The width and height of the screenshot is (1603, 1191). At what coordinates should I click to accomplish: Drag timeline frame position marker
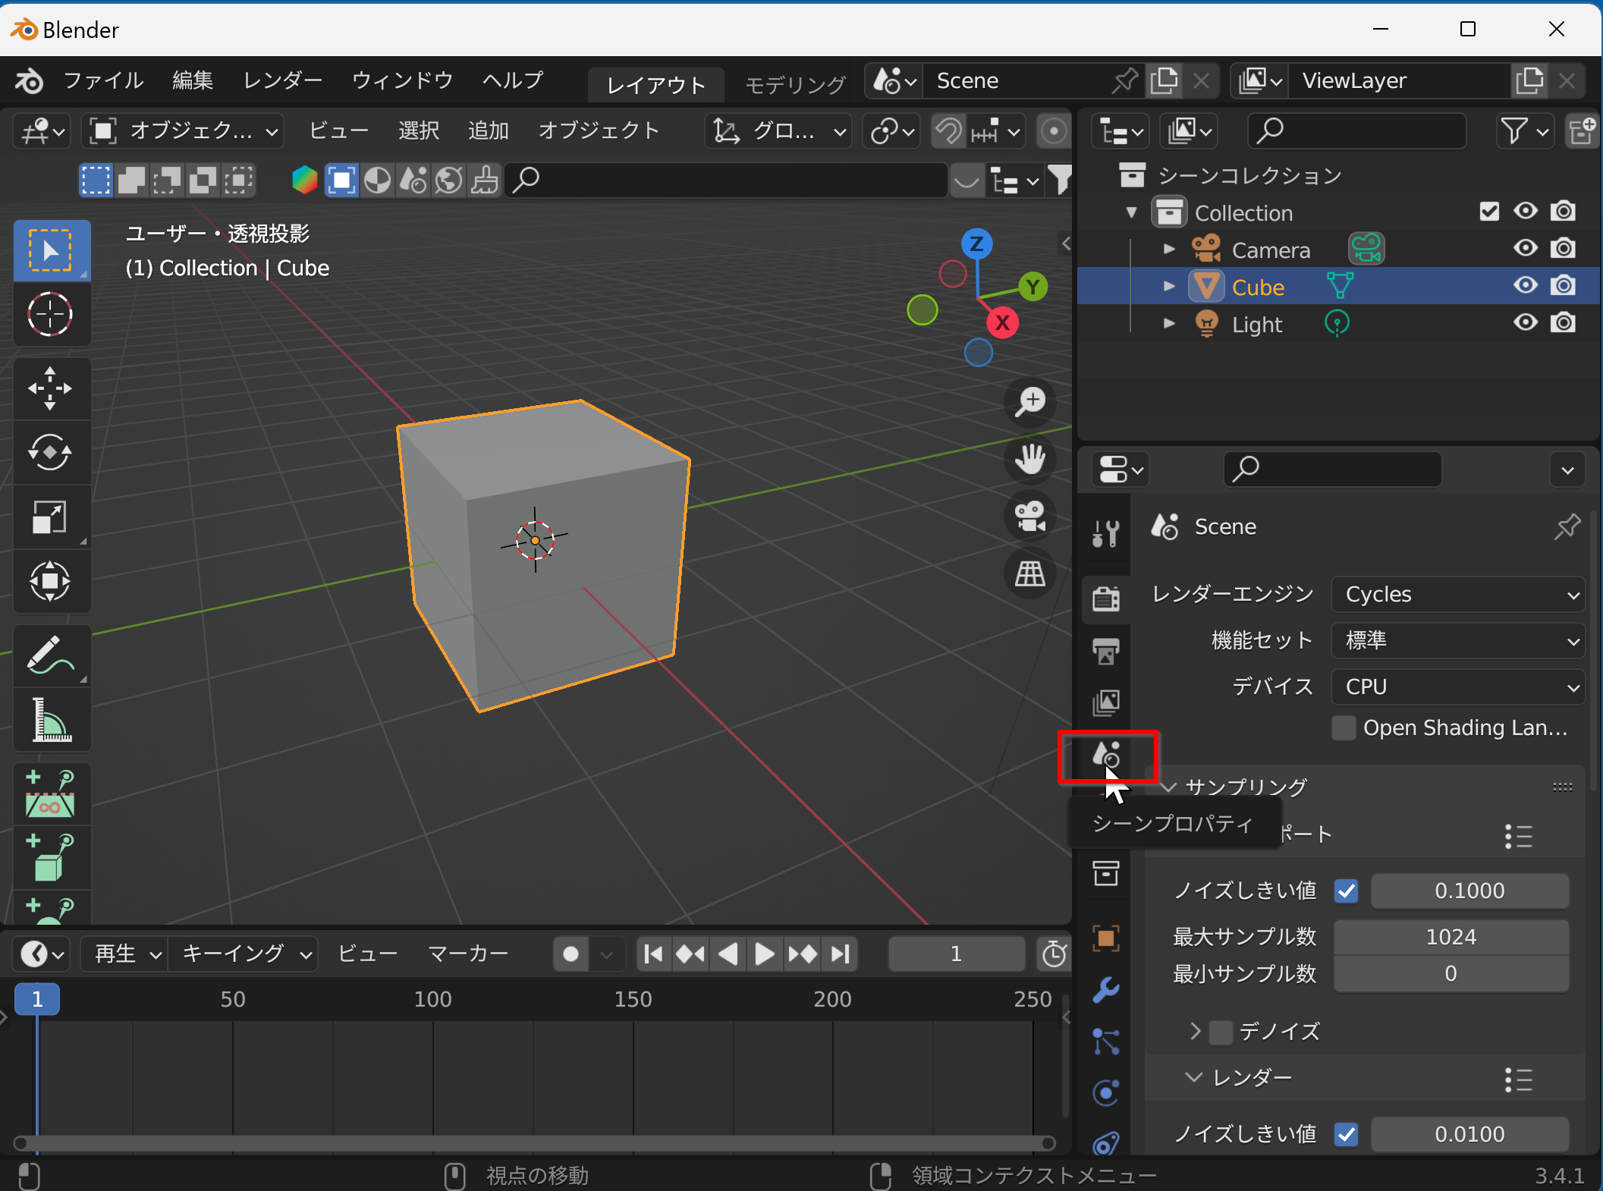(37, 998)
